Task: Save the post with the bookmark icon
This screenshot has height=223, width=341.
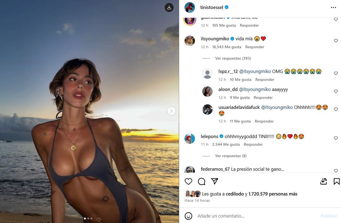Action: pyautogui.click(x=337, y=181)
